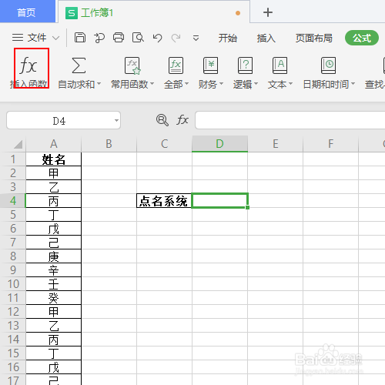The width and height of the screenshot is (385, 385).
Task: Open the AutoSum sigma tool
Action: point(79,65)
